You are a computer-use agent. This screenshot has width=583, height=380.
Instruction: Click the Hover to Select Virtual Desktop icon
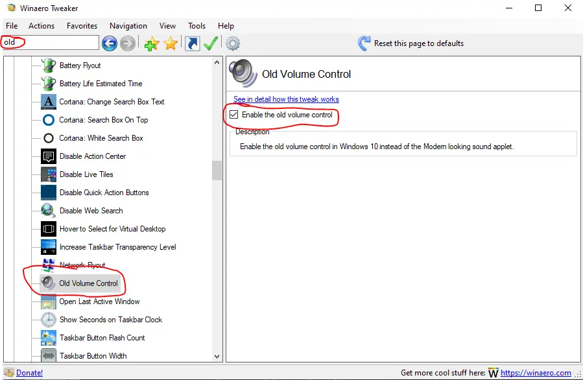pyautogui.click(x=49, y=229)
